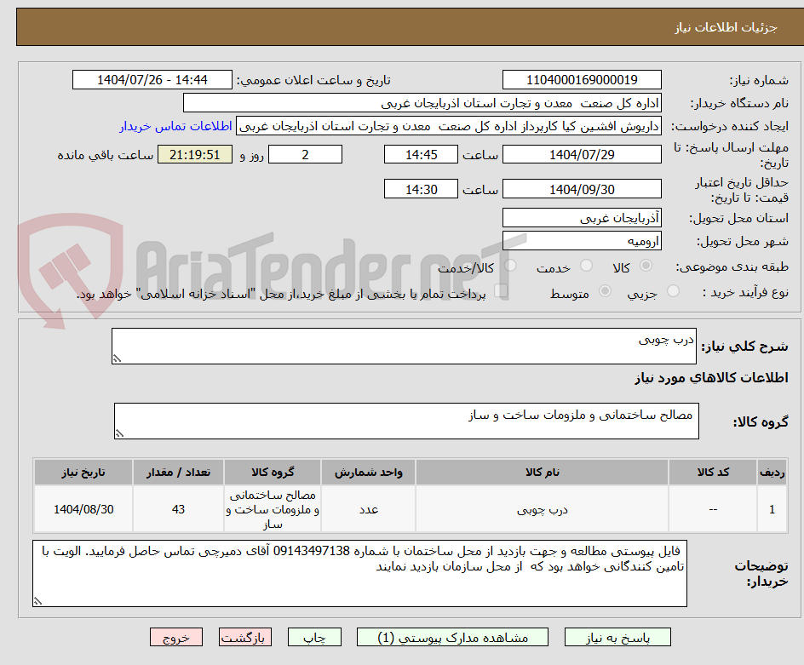The height and width of the screenshot is (665, 804).
Task: Select the متوسط purchase type radio
Action: [605, 291]
